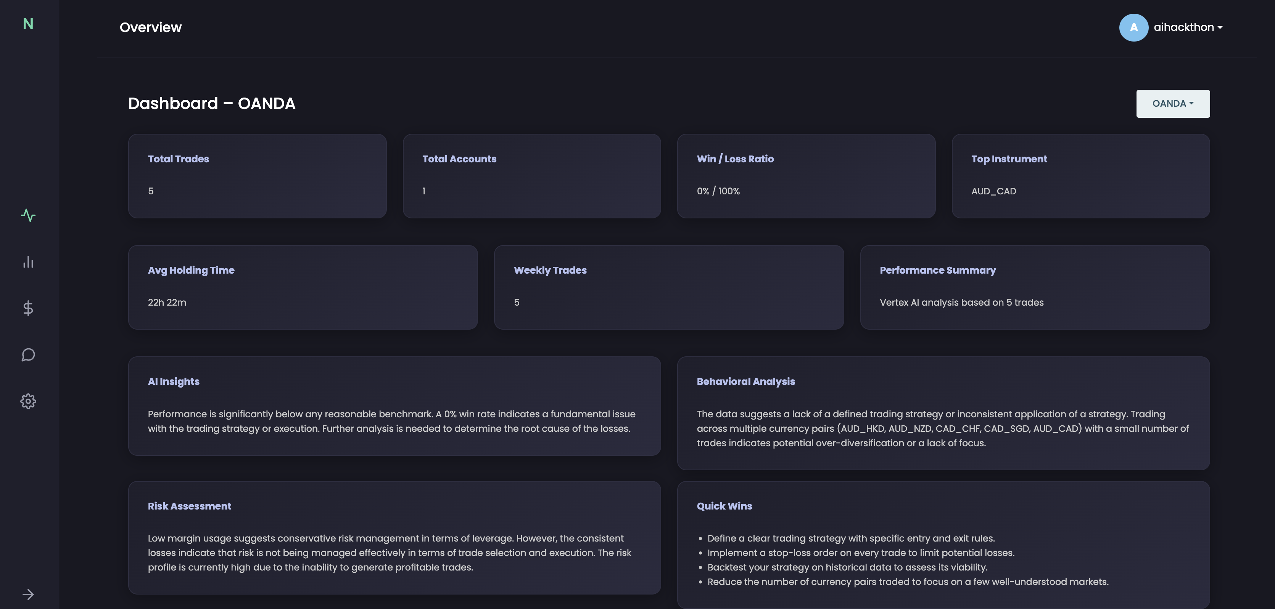Select the Win / Loss Ratio card

pos(806,176)
